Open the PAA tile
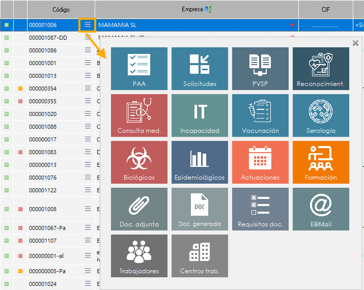 coord(138,69)
